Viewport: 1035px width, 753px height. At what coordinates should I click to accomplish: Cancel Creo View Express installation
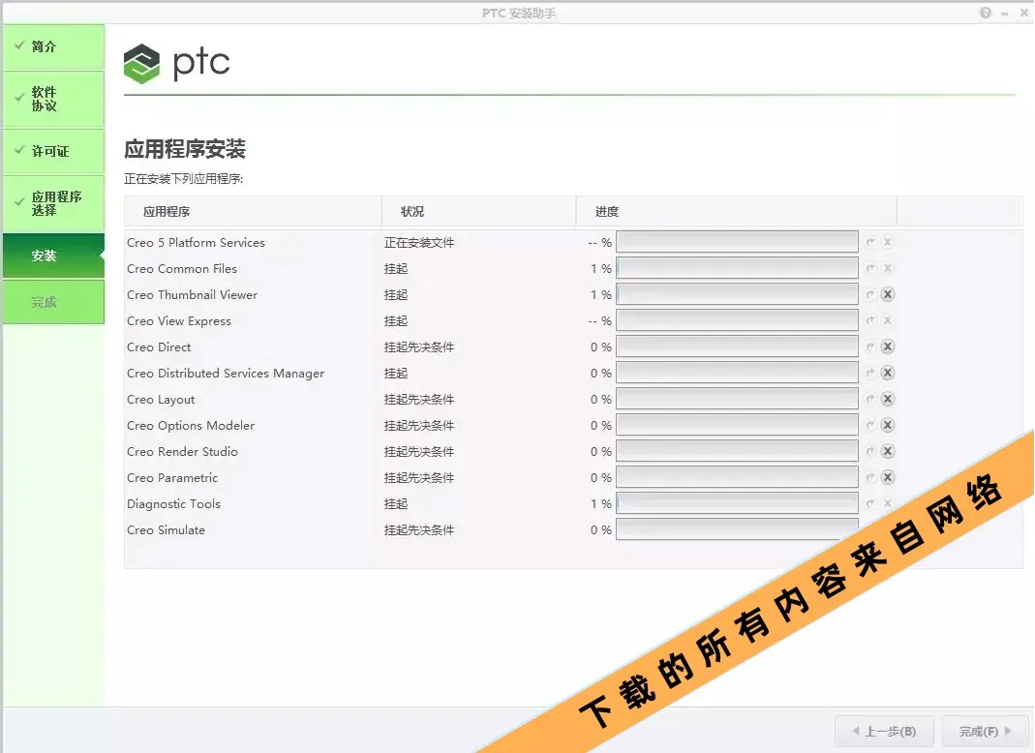coord(888,320)
